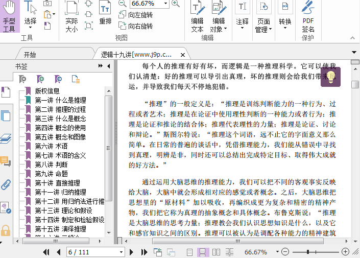Jump to the last page
The height and width of the screenshot is (258, 360).
coord(144,252)
